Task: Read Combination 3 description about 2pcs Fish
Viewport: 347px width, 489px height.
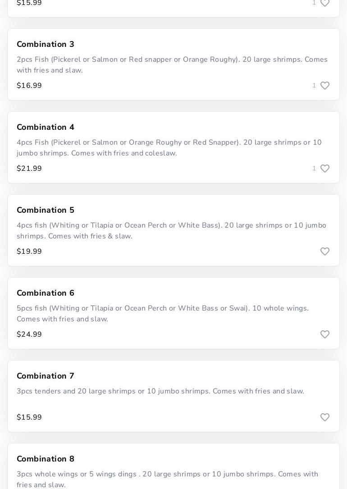Action: 172,65
